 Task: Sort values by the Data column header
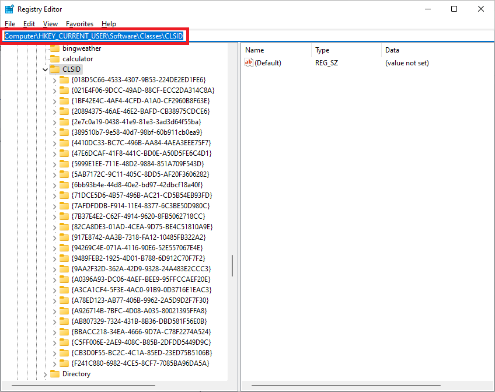[438, 50]
